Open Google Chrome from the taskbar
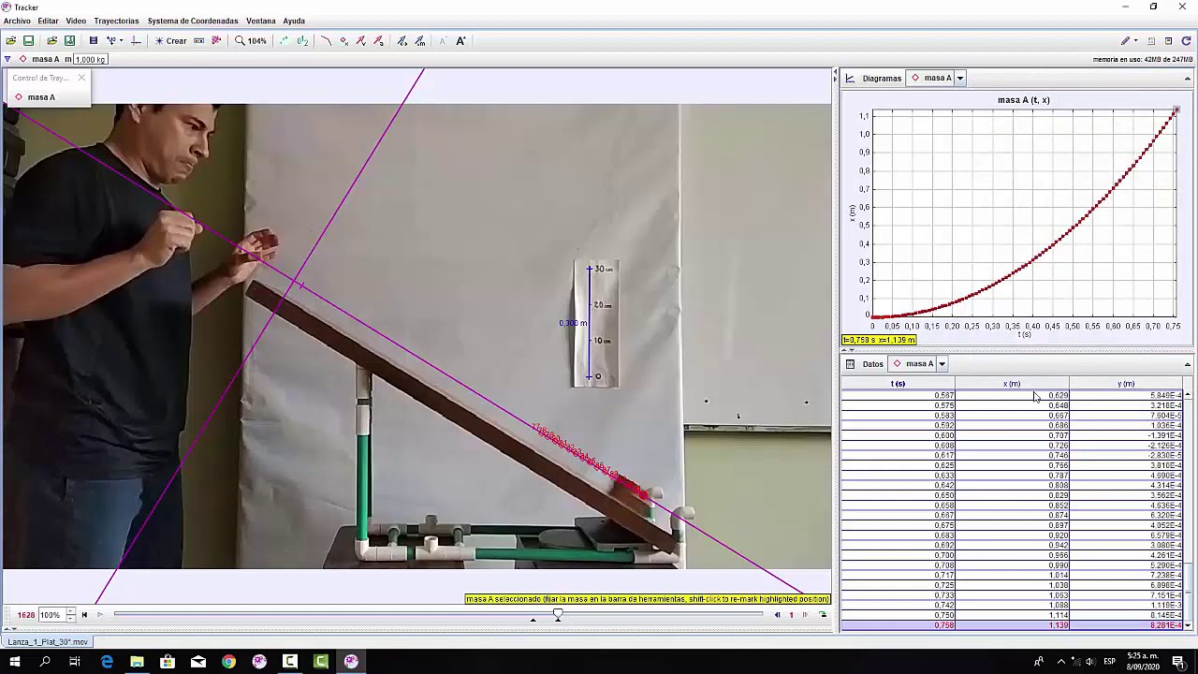 [x=228, y=662]
